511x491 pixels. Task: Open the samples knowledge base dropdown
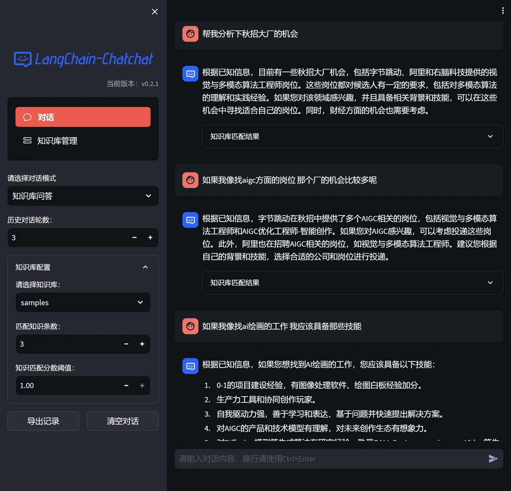coord(83,302)
